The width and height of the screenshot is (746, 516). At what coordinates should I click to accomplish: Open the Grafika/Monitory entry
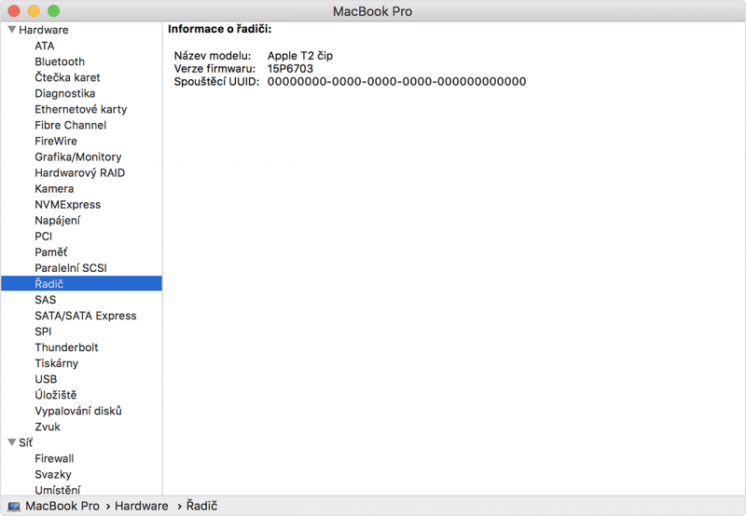[77, 156]
